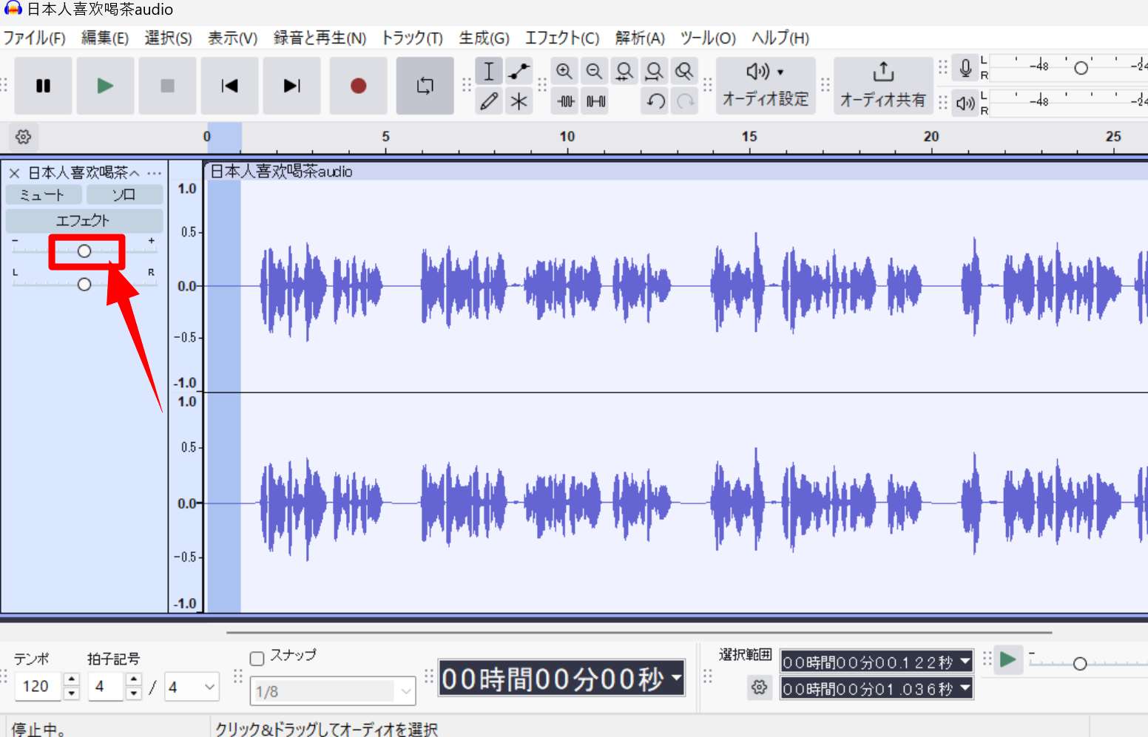Image resolution: width=1148 pixels, height=737 pixels.
Task: Start recording with the red Record button
Action: pos(359,86)
